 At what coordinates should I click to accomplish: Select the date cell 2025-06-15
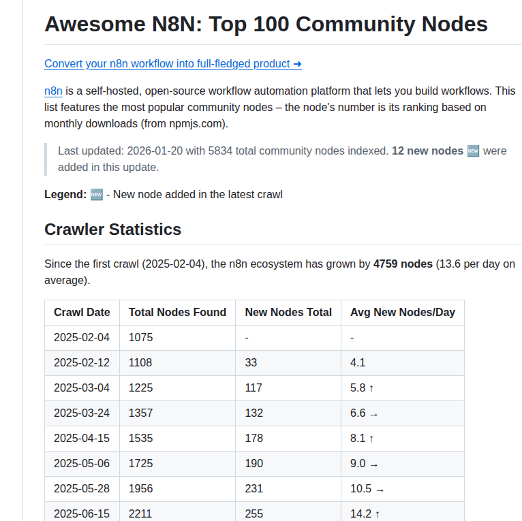[82, 512]
